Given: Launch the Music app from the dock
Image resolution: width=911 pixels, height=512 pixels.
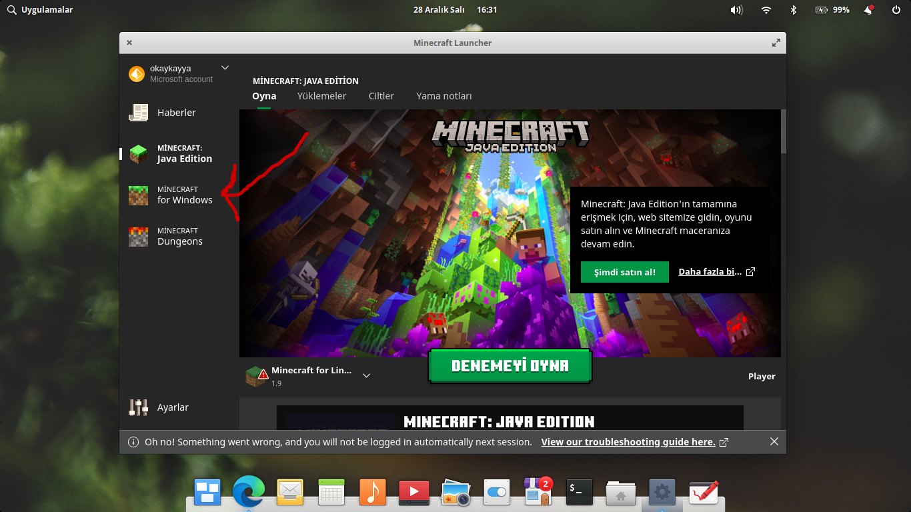Looking at the screenshot, I should [x=373, y=493].
